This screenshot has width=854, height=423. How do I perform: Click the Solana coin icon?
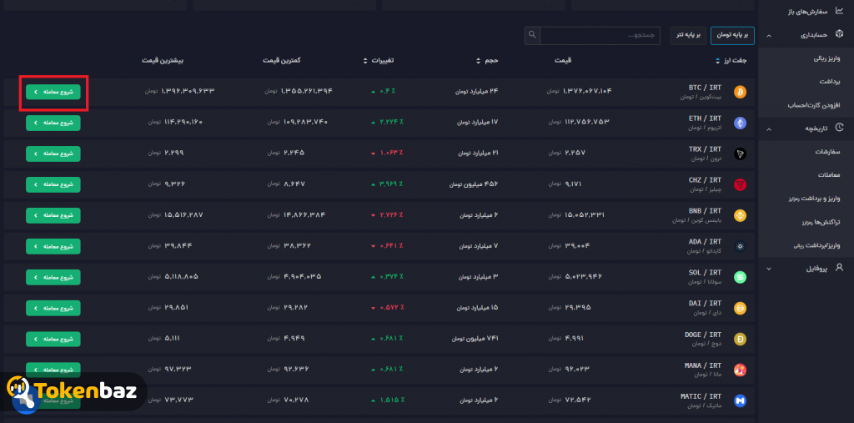(740, 277)
